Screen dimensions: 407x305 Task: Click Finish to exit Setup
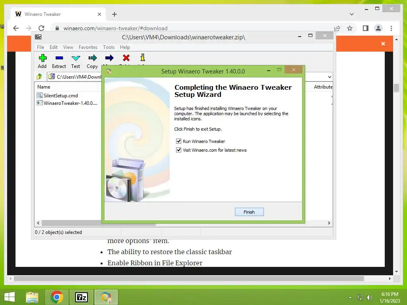tap(249, 212)
